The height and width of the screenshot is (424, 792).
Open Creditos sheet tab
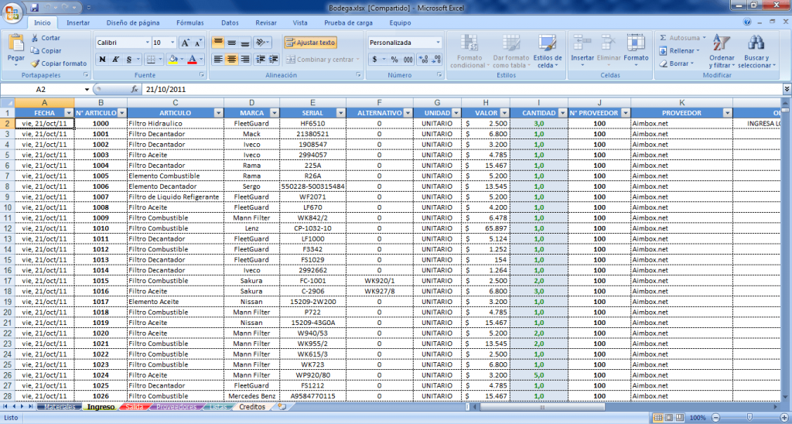point(251,407)
